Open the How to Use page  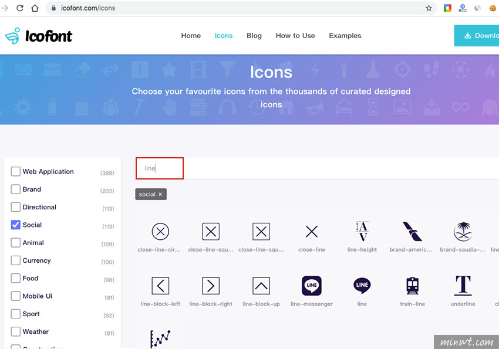(295, 36)
